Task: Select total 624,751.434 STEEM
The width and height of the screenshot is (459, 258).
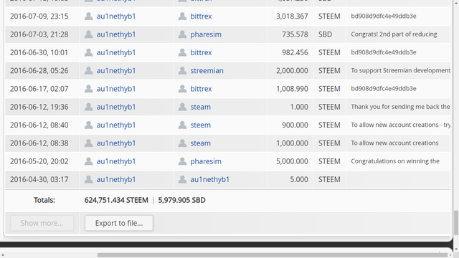Action: 116,200
